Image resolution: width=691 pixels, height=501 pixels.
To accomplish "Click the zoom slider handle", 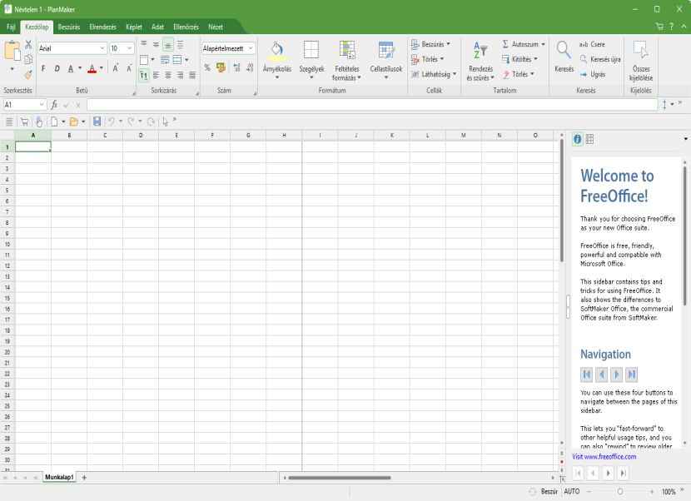I will (x=620, y=492).
